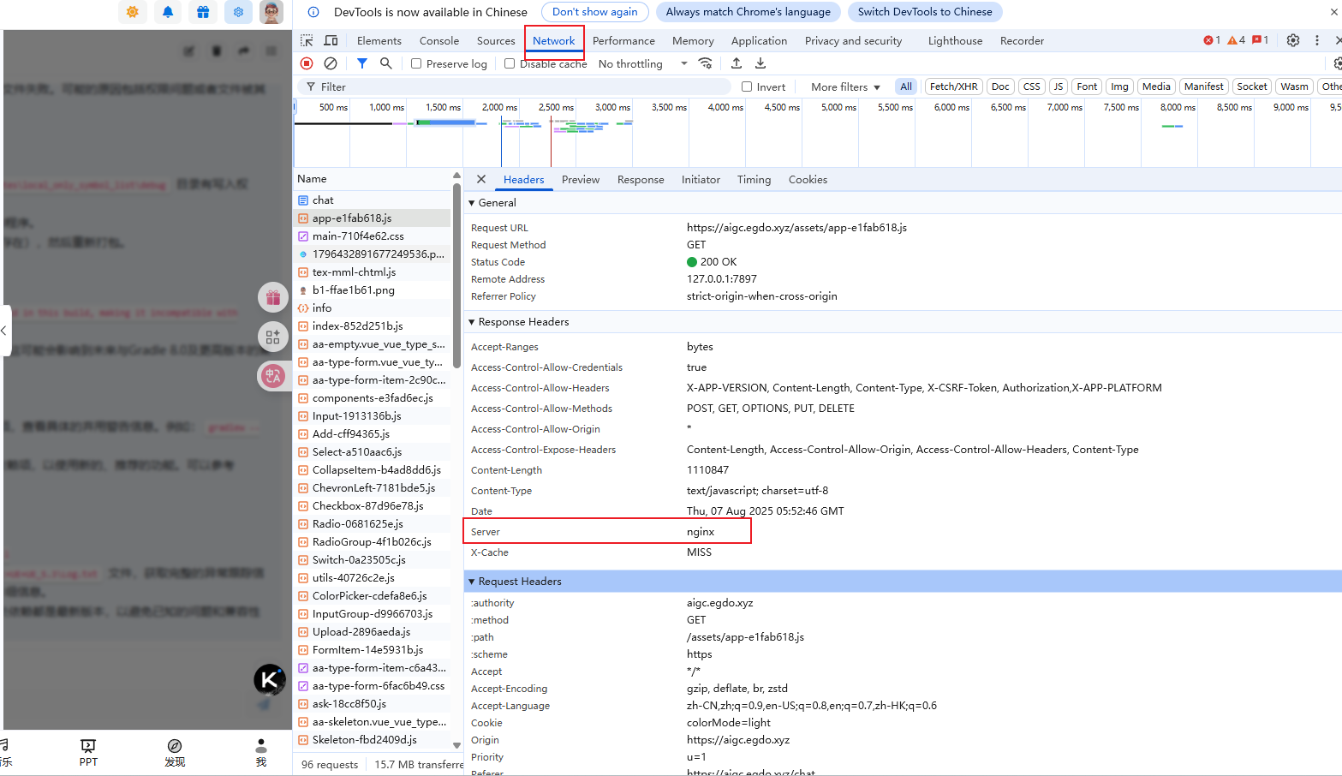Open the Lighthouse panel tab

click(955, 40)
